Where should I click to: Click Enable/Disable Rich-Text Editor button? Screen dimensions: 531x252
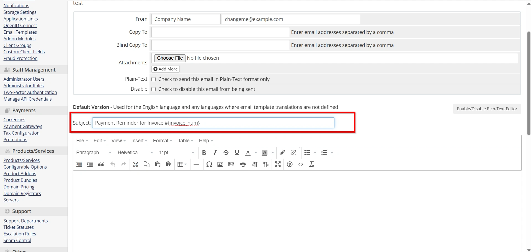487,109
